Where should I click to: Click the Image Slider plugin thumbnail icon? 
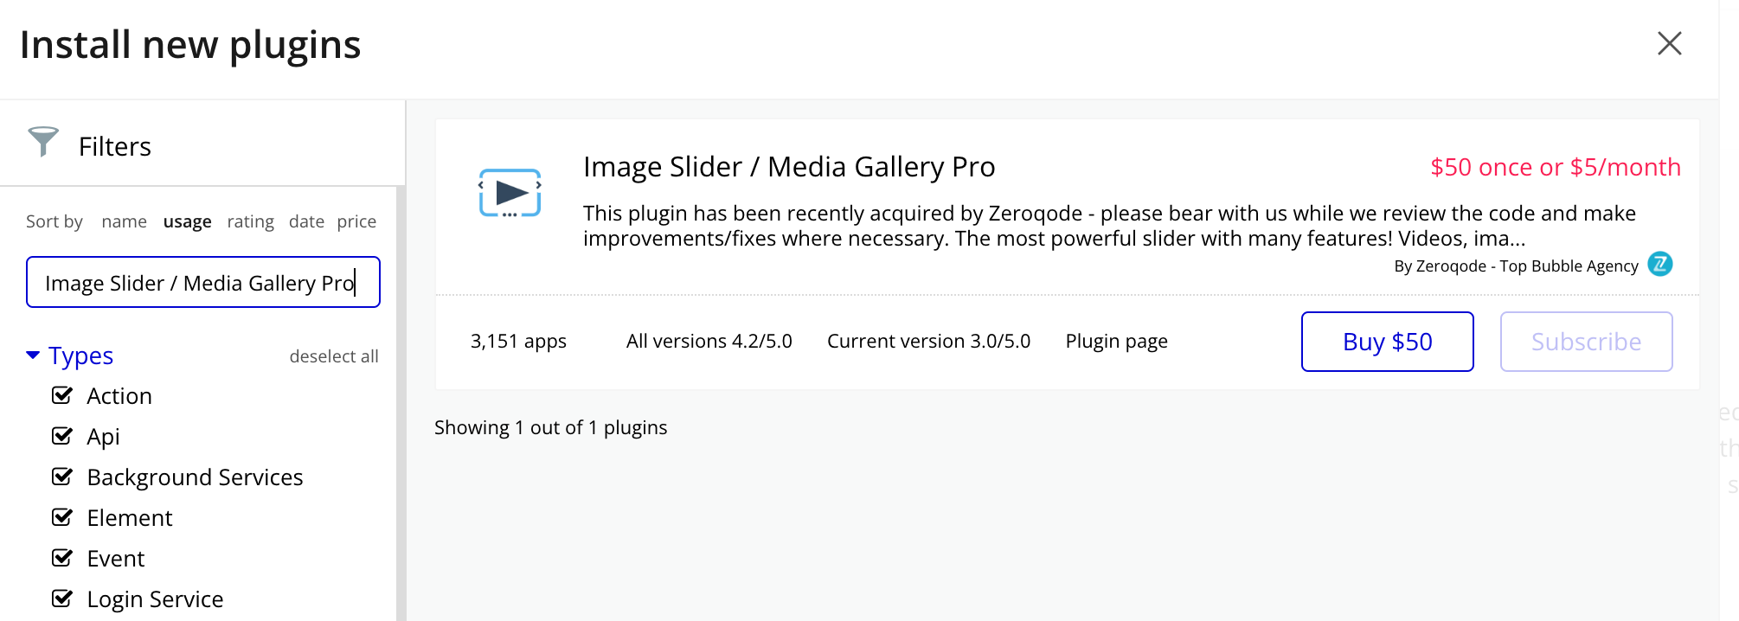(510, 193)
